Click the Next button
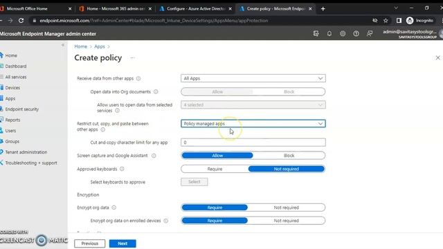Screen dimensions: 443x249 (123, 243)
